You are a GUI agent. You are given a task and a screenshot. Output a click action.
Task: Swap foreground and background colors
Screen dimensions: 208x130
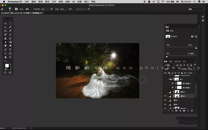coord(10,64)
